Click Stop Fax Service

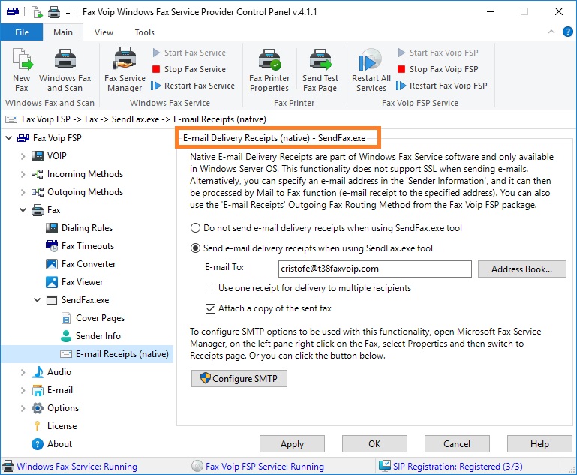(x=189, y=69)
